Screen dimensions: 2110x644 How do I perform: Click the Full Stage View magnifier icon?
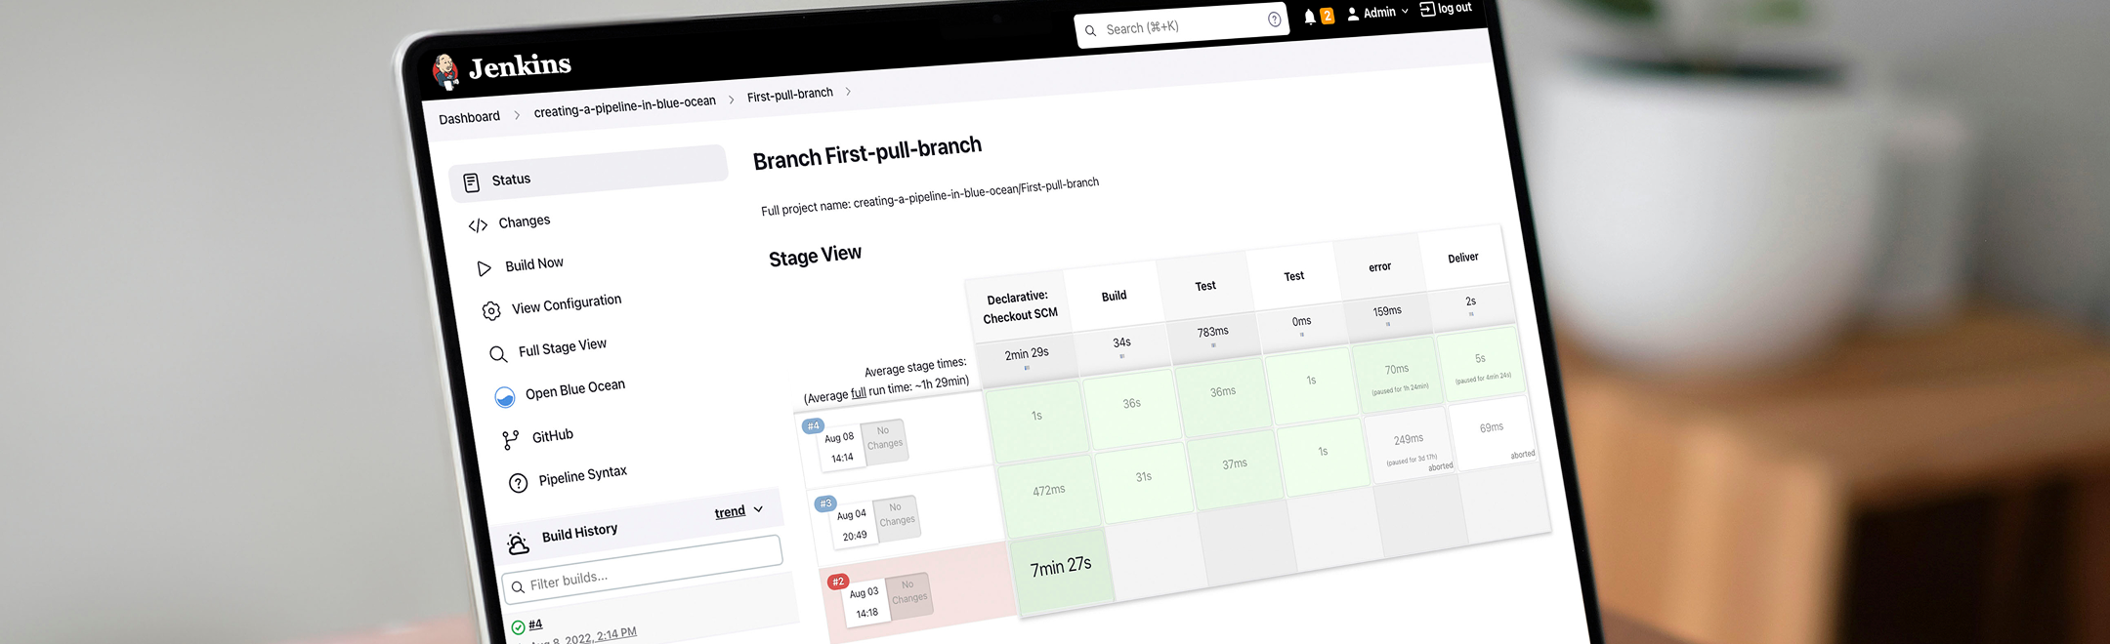coord(498,354)
